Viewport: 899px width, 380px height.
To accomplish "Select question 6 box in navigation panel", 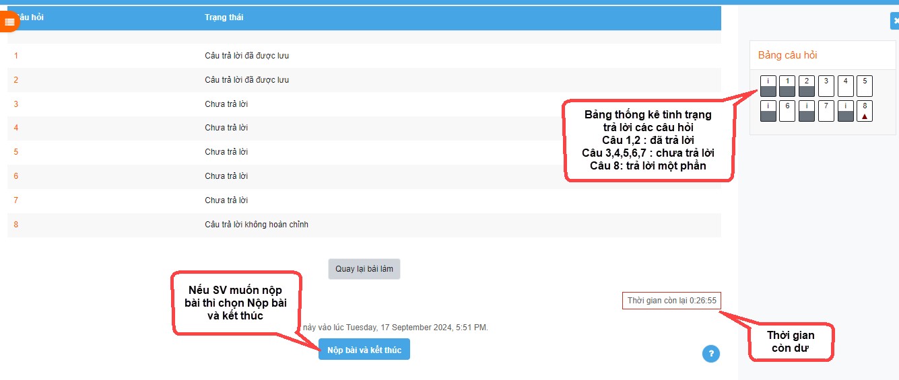I will coord(787,111).
